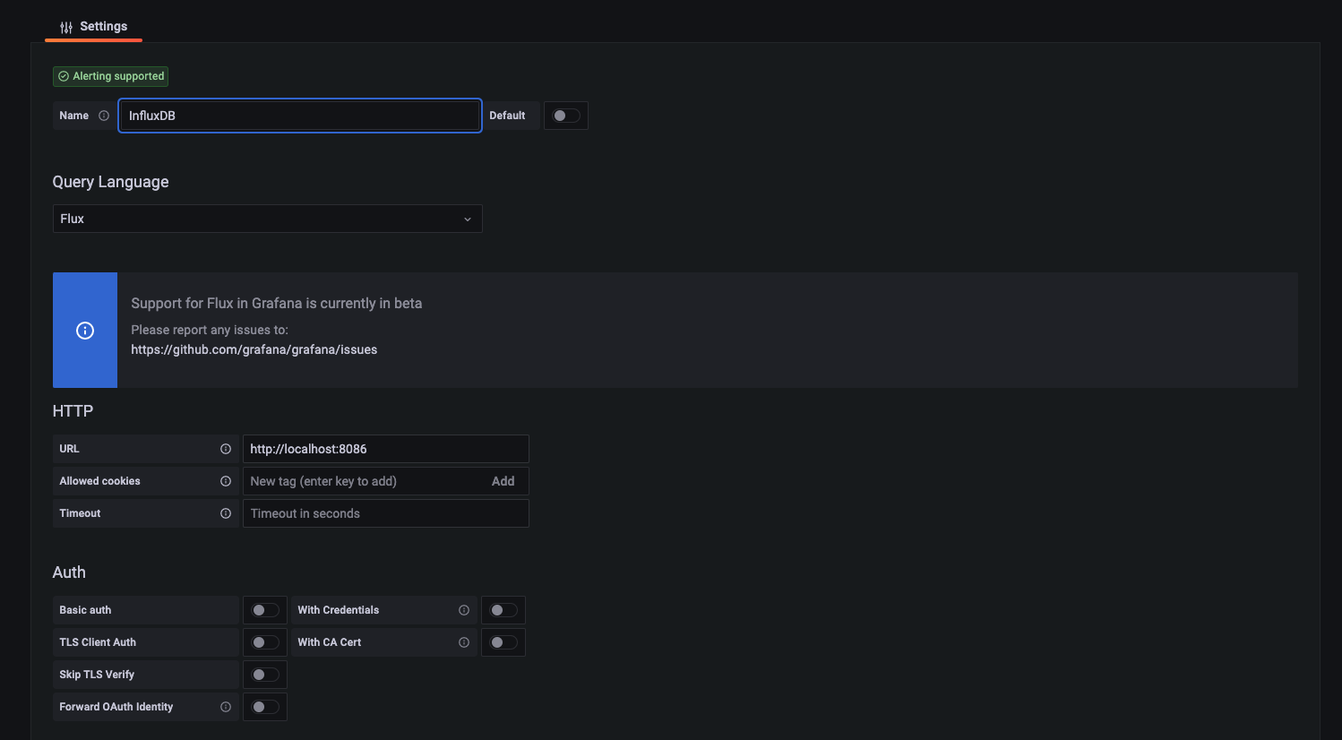This screenshot has width=1342, height=740.
Task: Open the Settings tab
Action: [93, 26]
